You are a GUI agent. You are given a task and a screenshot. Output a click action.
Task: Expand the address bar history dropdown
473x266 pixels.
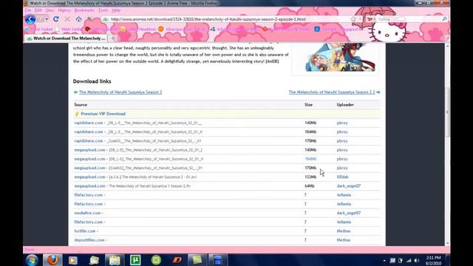pos(360,19)
